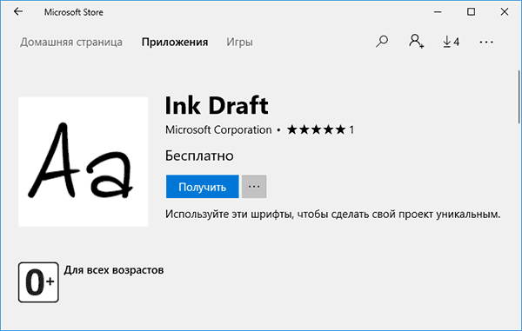The image size is (522, 331).
Task: Open the top-right three-dots menu
Action: [x=486, y=42]
